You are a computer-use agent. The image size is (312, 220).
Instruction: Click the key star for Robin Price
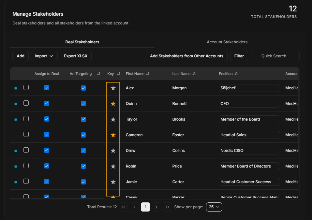coord(113,166)
